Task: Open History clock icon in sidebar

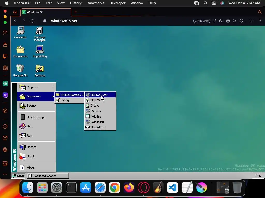Action: [5, 126]
